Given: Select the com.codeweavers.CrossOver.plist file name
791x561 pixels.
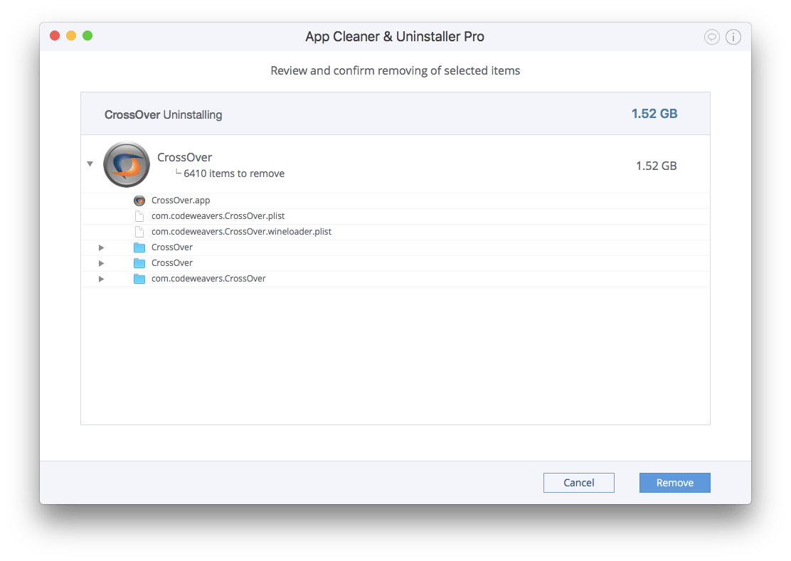Looking at the screenshot, I should (218, 216).
